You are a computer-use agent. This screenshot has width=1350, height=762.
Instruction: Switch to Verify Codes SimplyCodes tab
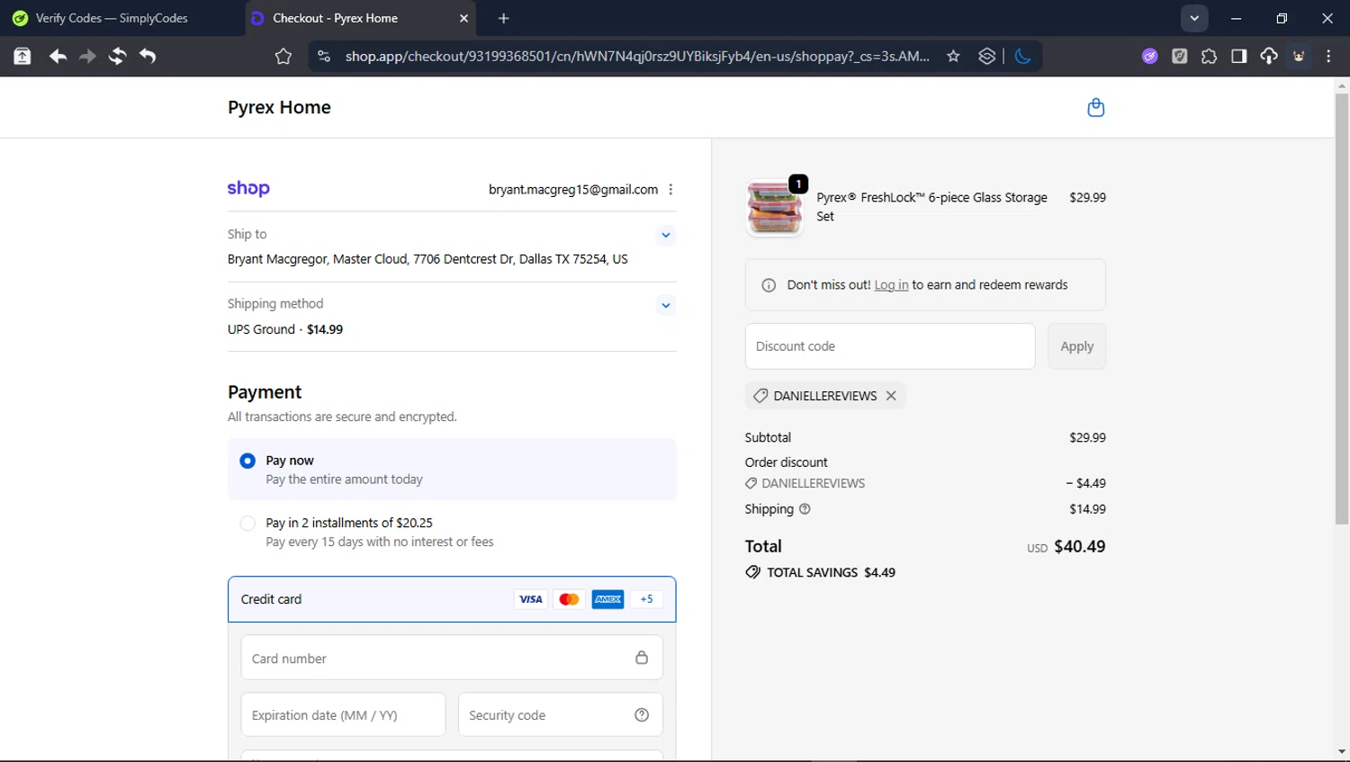click(x=112, y=18)
